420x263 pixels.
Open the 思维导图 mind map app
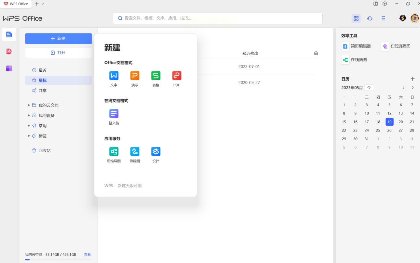[114, 155]
